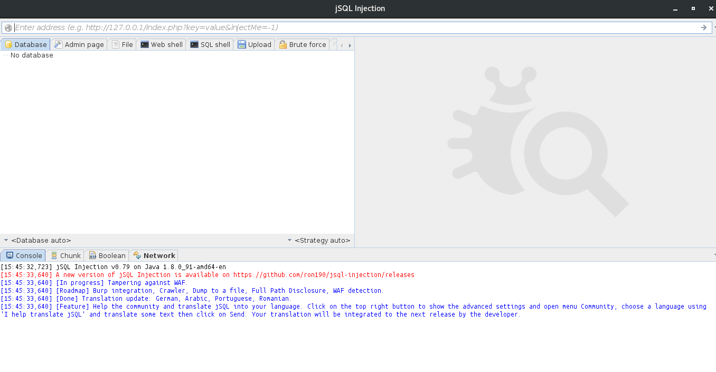Click the Done Translation update log line
The height and width of the screenshot is (372, 716).
coord(146,299)
